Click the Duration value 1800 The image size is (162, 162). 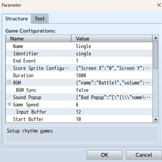coord(81,75)
